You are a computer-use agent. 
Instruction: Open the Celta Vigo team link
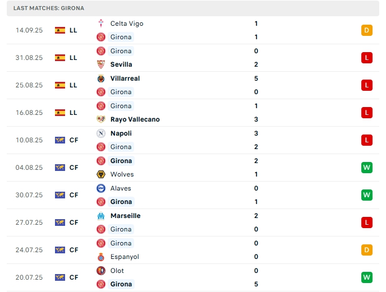127,24
